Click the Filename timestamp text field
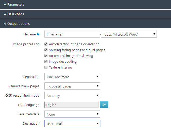 coord(72,34)
